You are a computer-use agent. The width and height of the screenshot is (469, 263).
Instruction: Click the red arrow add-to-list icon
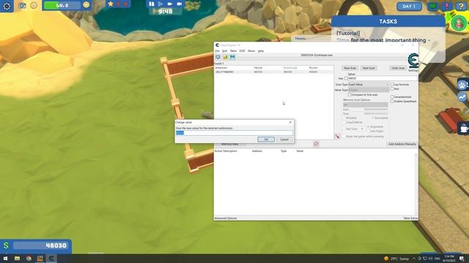pos(337,137)
